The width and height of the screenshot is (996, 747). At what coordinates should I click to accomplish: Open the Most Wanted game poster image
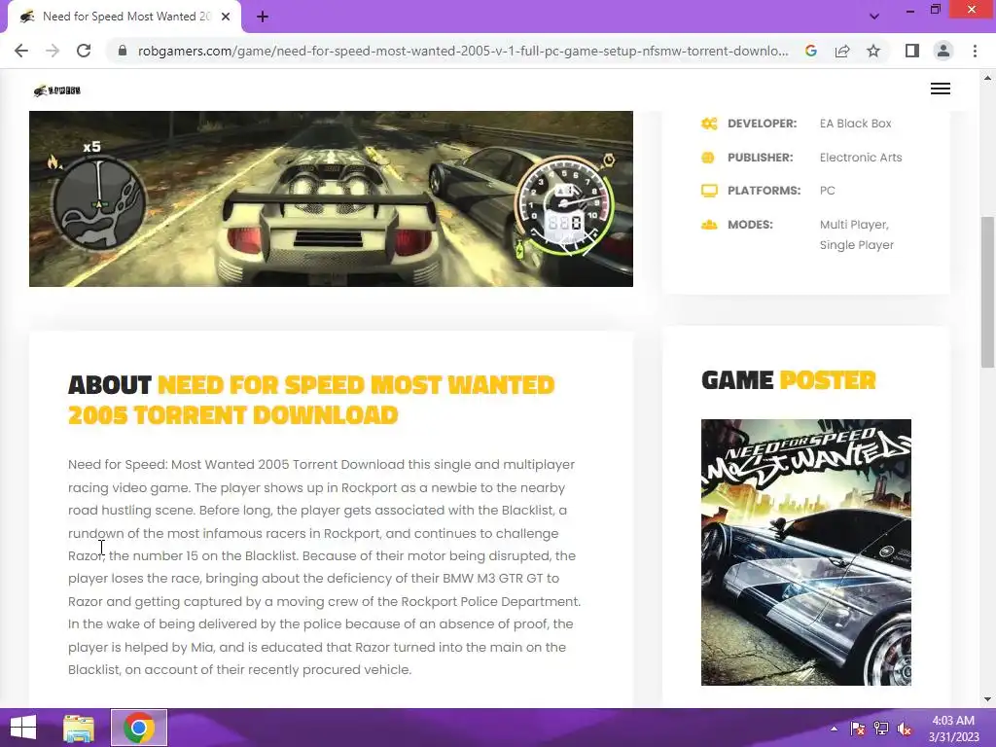tap(806, 552)
